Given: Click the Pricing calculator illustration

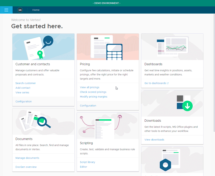Looking at the screenshot, I should [x=108, y=47].
